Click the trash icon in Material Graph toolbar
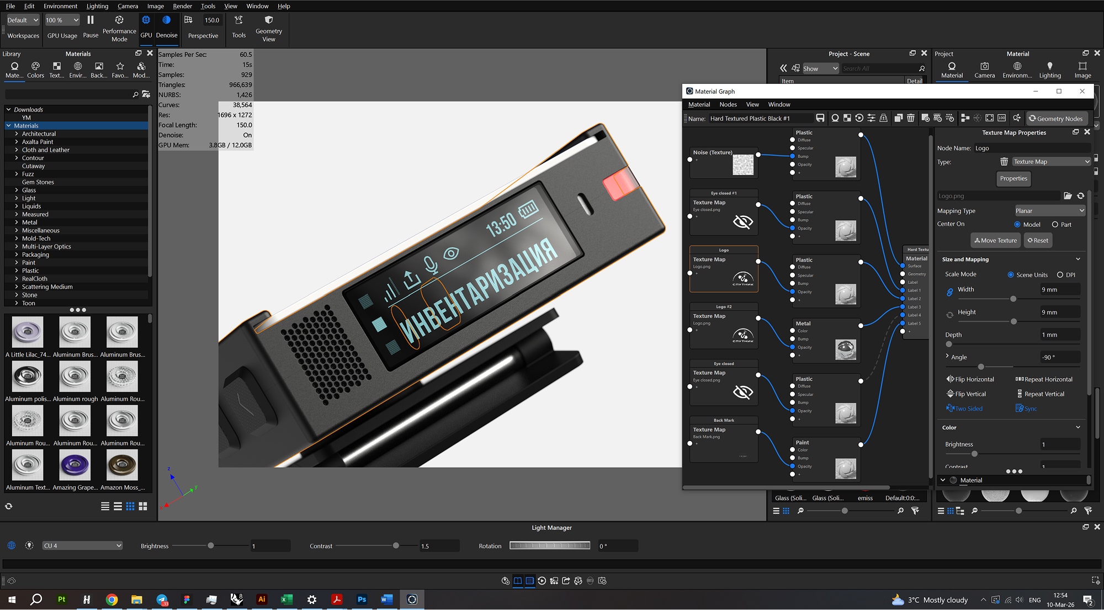This screenshot has width=1104, height=610. coord(911,118)
